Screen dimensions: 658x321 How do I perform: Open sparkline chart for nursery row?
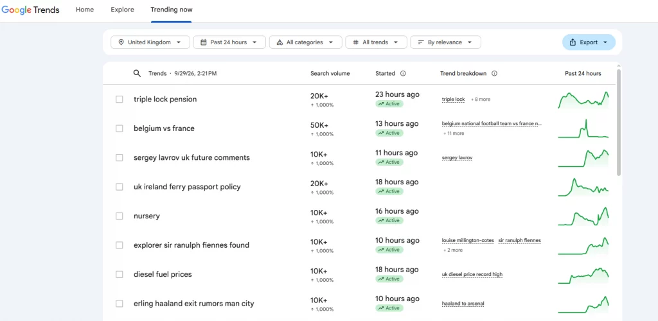point(583,216)
